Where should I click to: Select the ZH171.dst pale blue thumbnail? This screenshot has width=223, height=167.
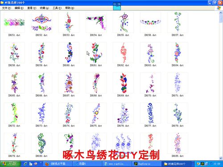(178, 83)
